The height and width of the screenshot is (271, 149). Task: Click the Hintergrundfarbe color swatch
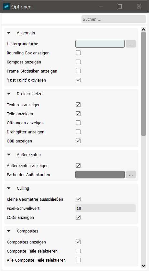(x=100, y=44)
